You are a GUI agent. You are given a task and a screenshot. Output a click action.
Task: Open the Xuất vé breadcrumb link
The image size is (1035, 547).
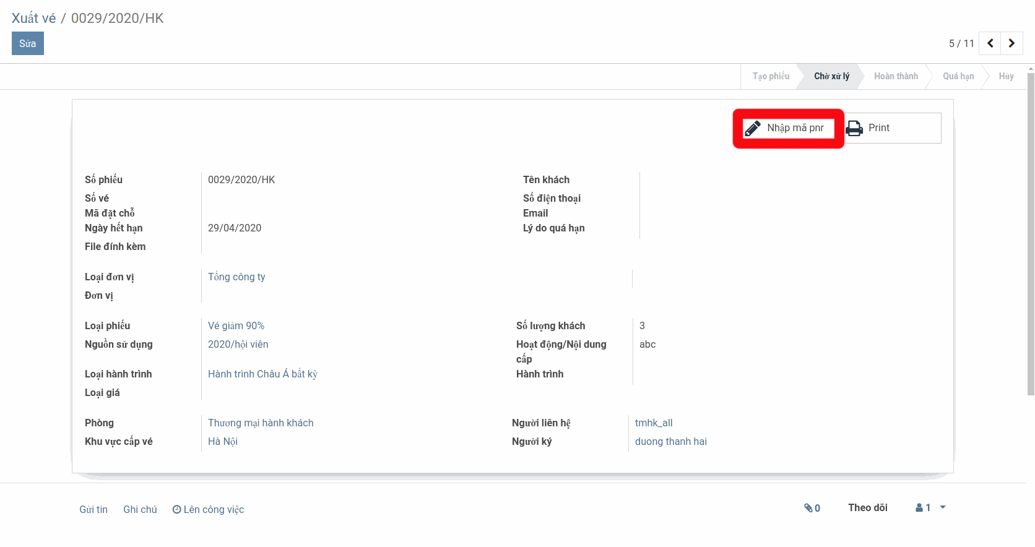[x=33, y=18]
